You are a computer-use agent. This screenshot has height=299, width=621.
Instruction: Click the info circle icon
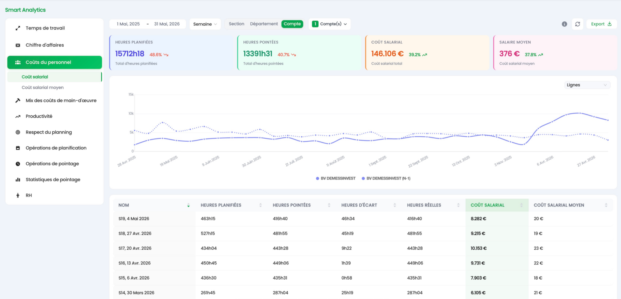pos(564,24)
